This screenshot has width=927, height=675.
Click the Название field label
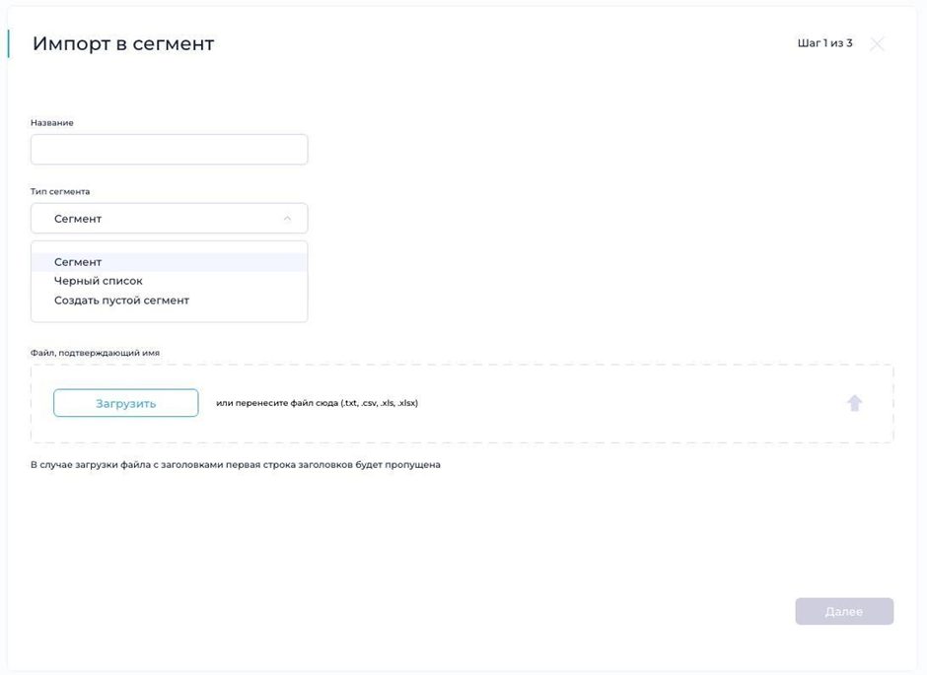point(52,123)
